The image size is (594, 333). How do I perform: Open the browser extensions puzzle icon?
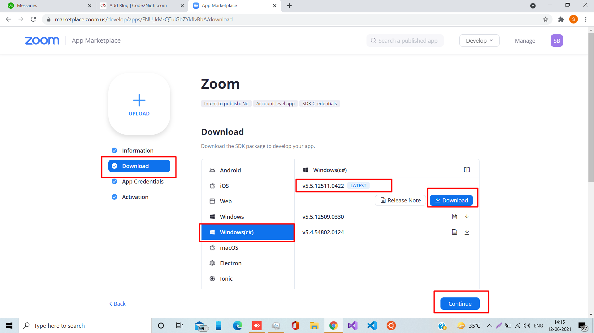point(561,19)
